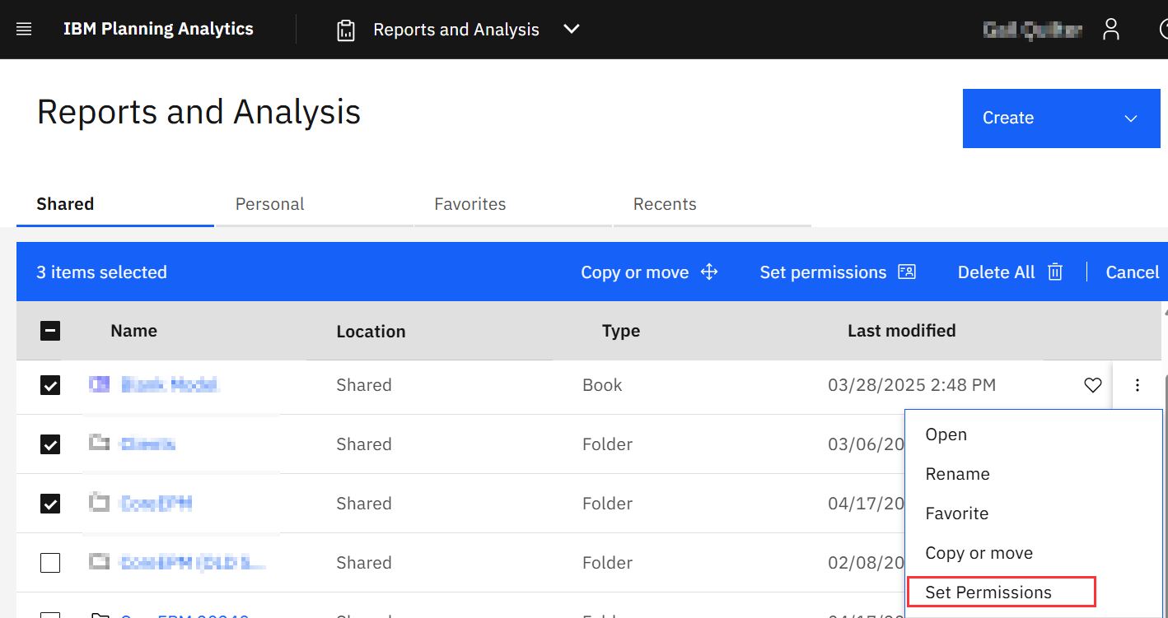Check the fourth row folder checkbox
This screenshot has width=1168, height=618.
pos(50,563)
